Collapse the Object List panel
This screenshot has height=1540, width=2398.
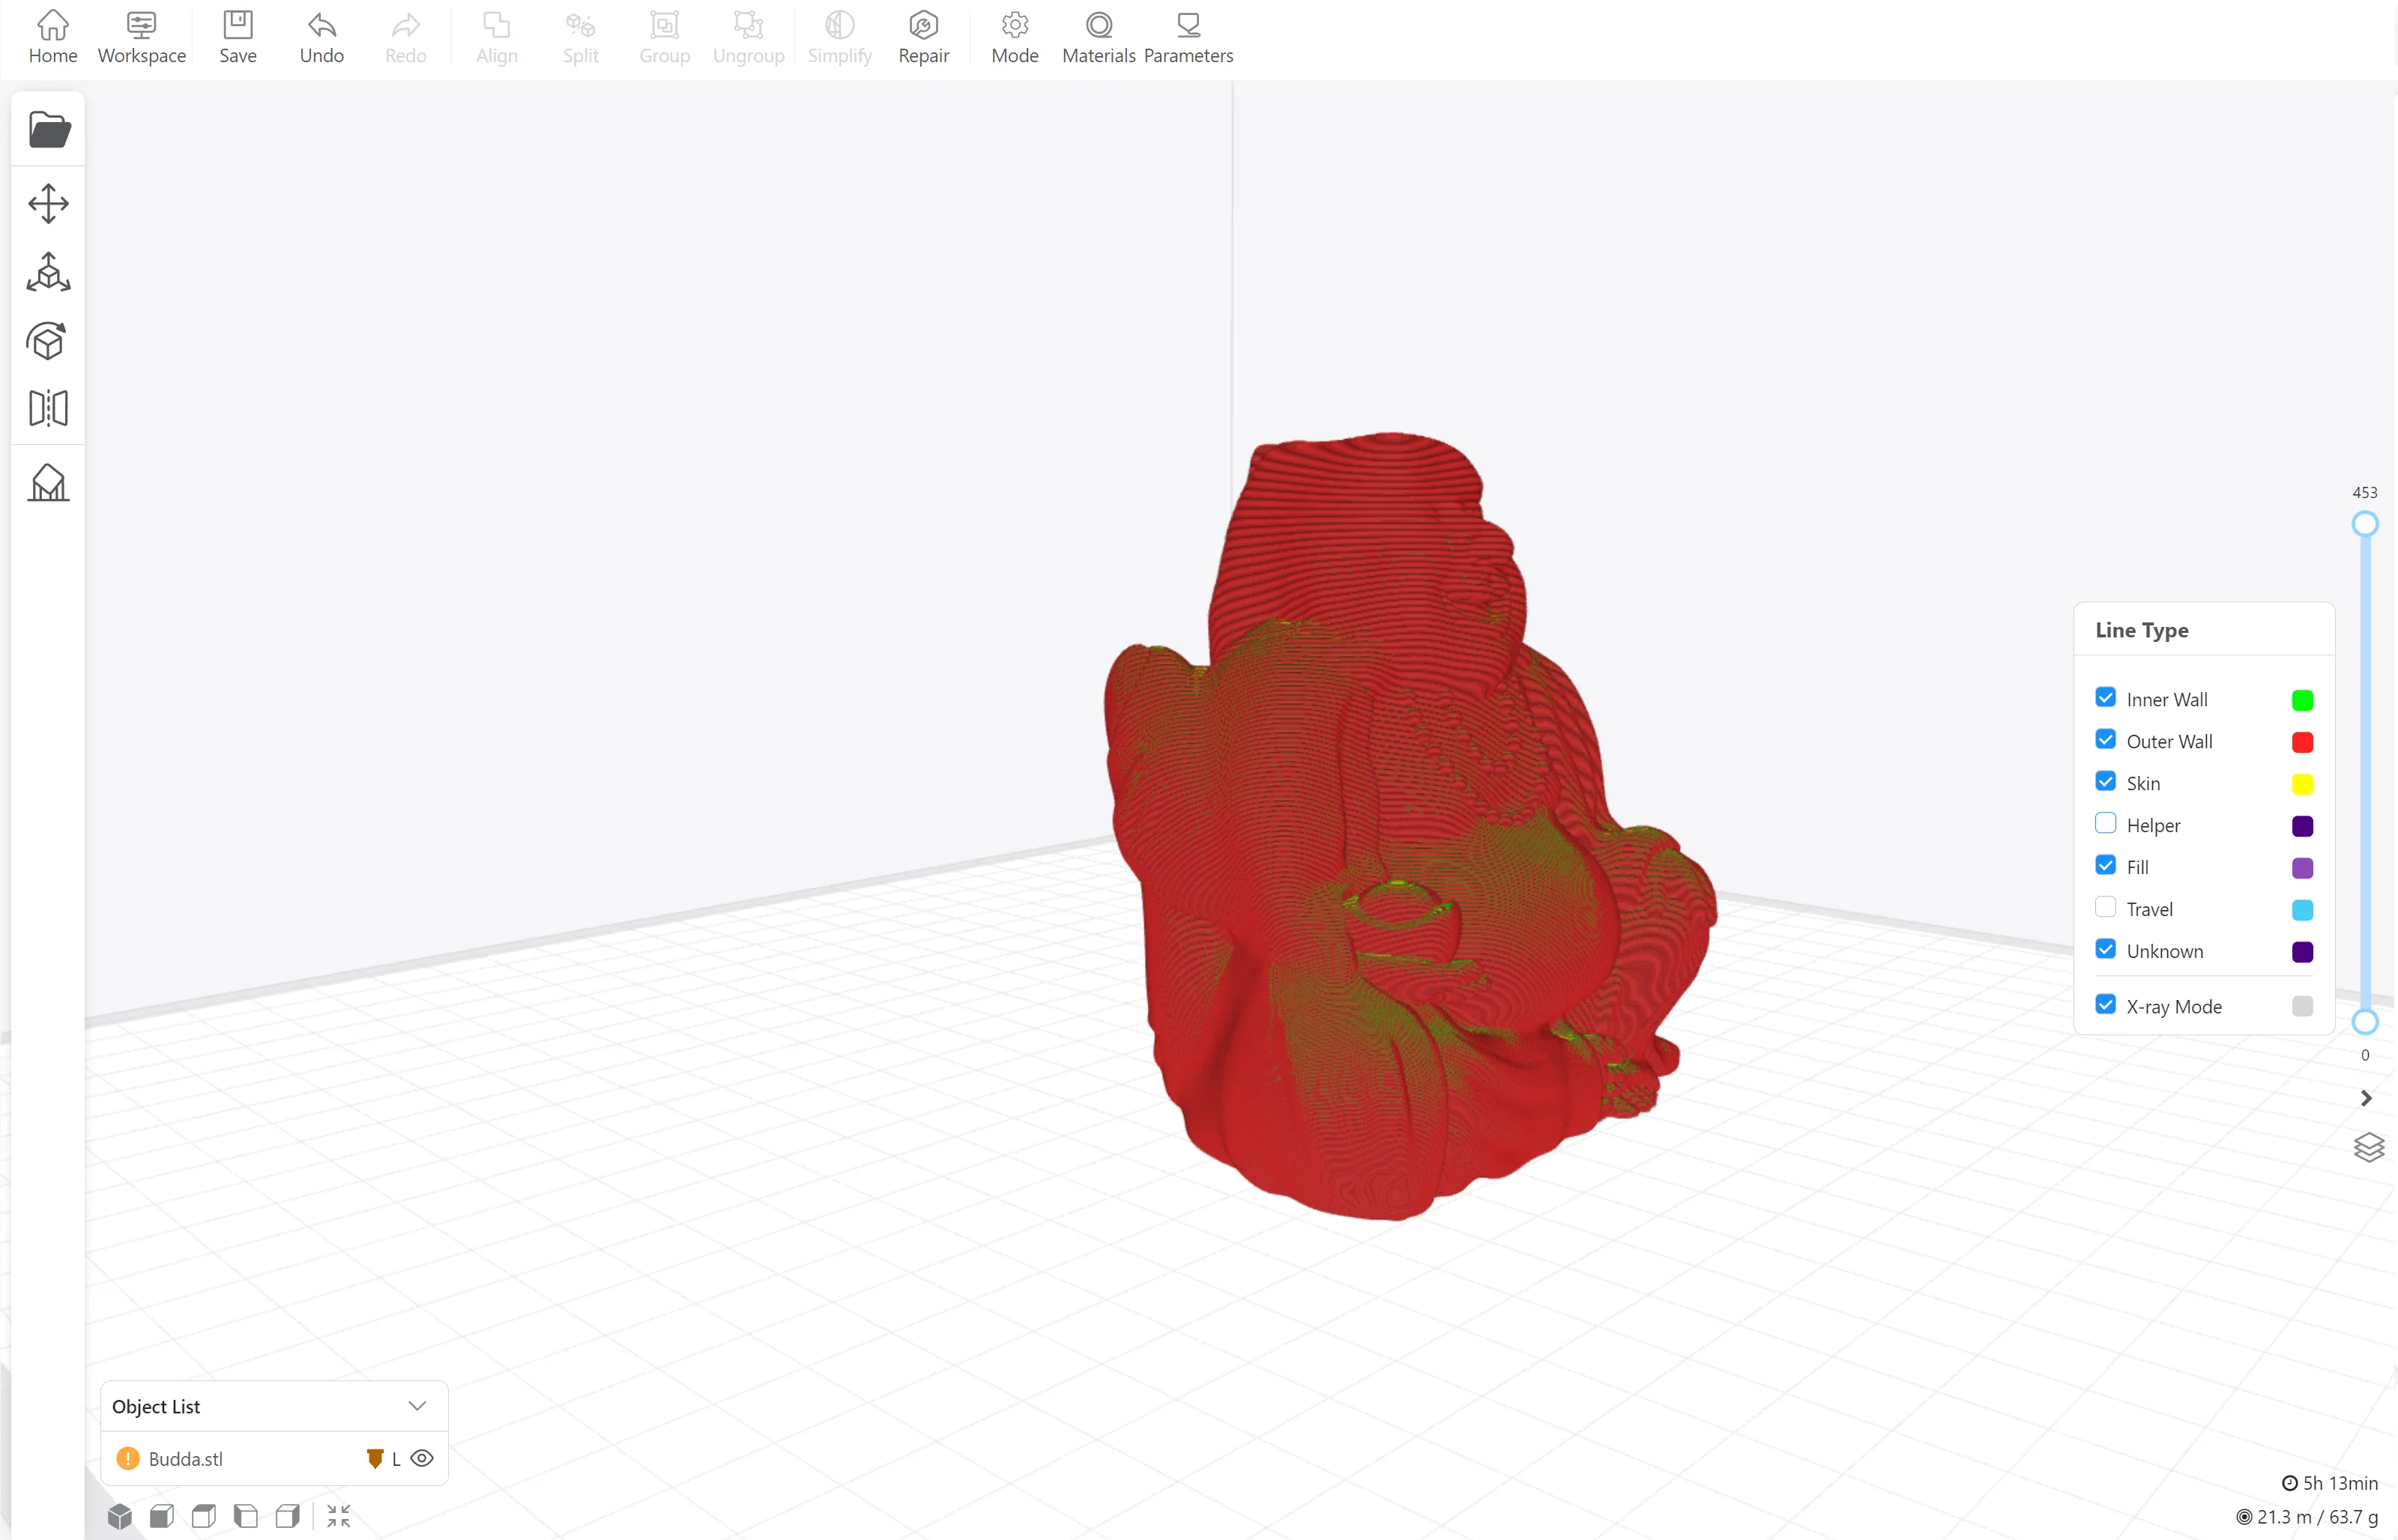coord(417,1406)
